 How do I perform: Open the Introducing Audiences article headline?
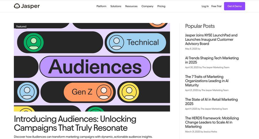point(75,123)
